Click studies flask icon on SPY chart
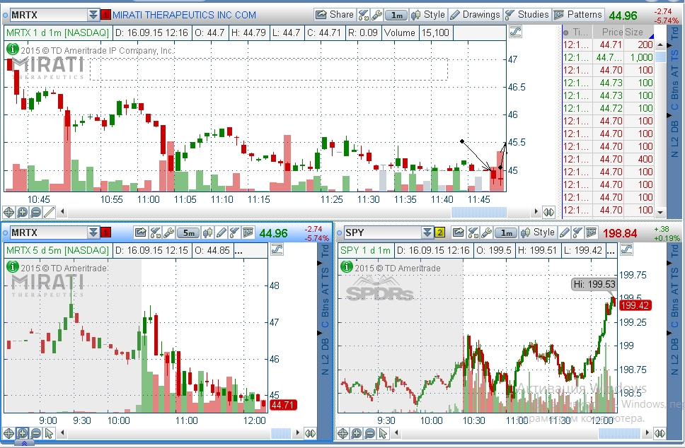 pos(577,232)
